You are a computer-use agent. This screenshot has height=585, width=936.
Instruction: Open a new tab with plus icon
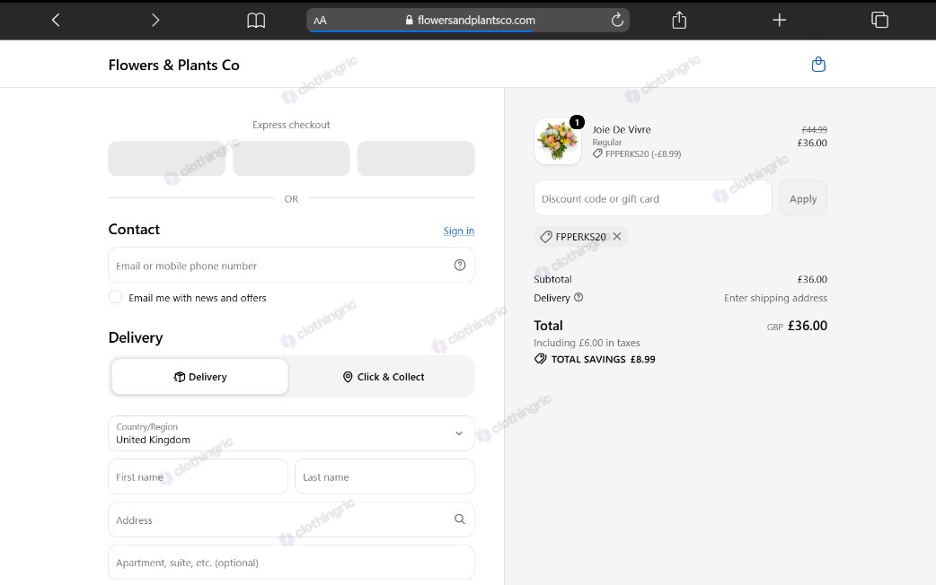pyautogui.click(x=779, y=21)
